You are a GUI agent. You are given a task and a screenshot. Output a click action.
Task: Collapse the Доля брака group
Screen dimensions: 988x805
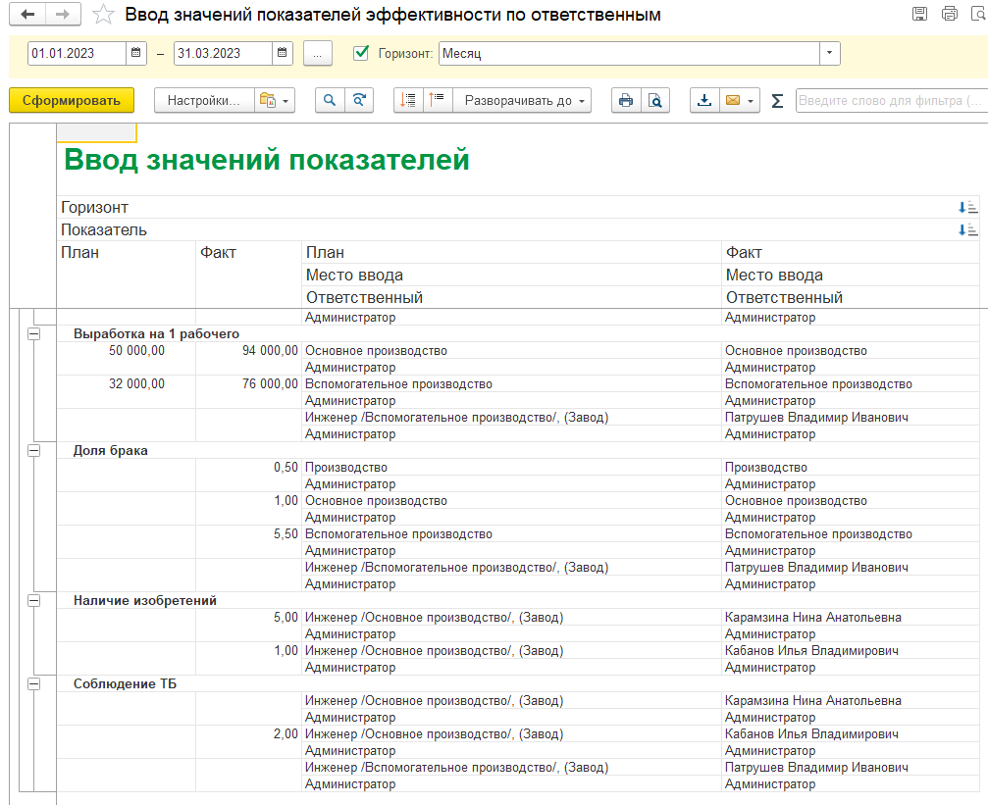[34, 450]
